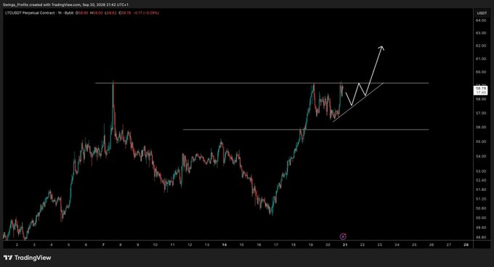Click the 49.40 price axis label
494x267 pixels.
[x=481, y=227]
